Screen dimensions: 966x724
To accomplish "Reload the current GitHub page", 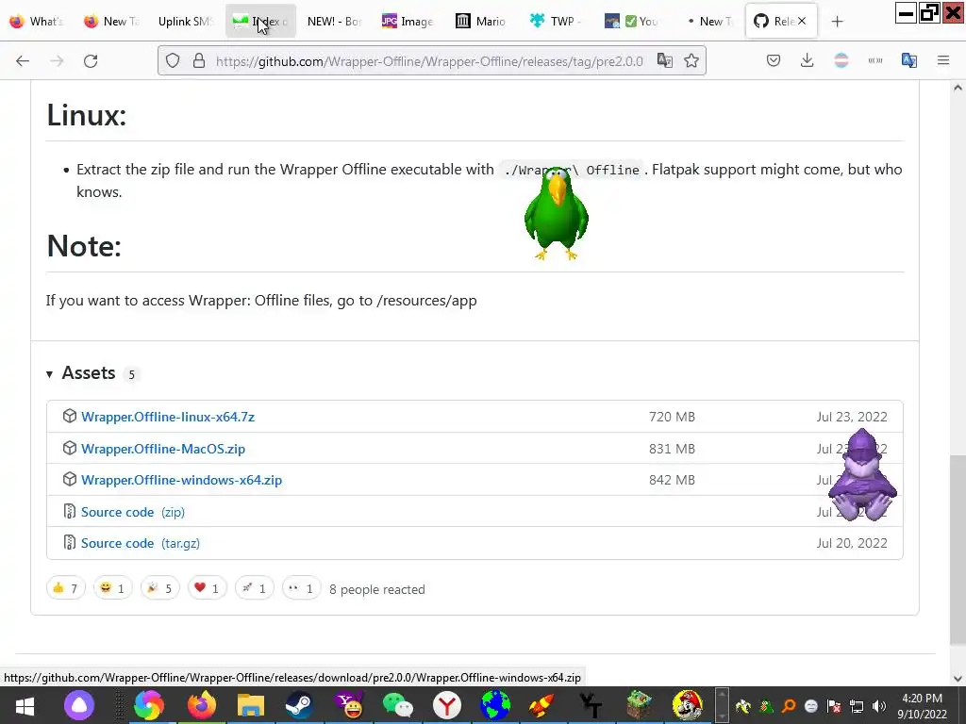I will tap(91, 61).
